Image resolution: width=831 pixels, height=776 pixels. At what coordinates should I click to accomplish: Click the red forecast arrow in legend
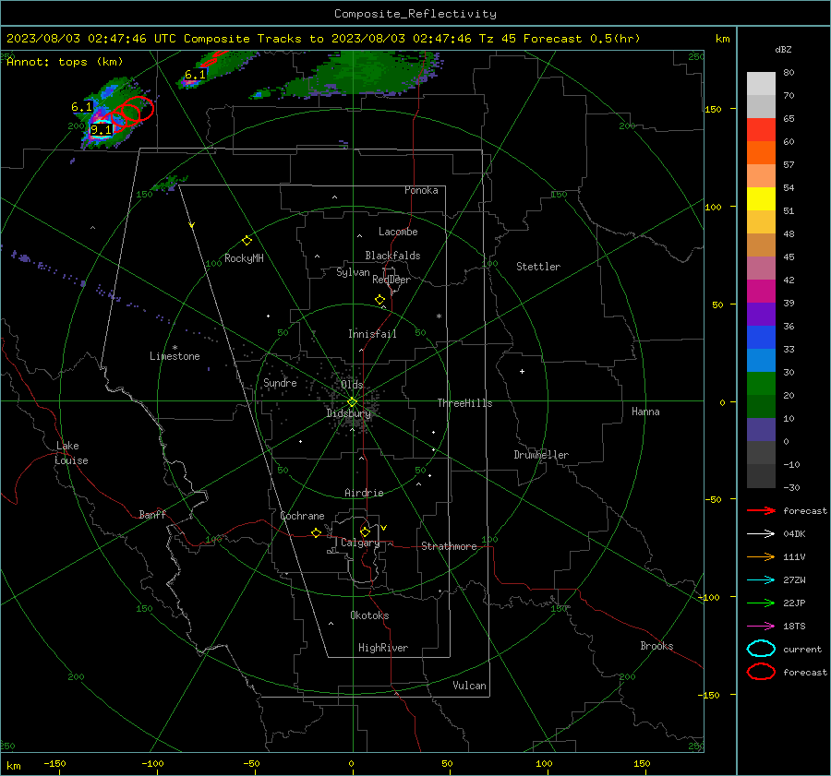coord(761,510)
